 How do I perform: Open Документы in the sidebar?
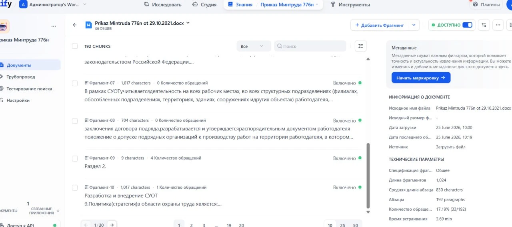tap(30, 65)
